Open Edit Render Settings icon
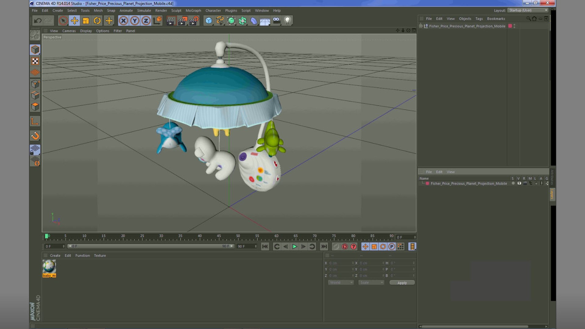Image resolution: width=585 pixels, height=329 pixels. click(194, 21)
